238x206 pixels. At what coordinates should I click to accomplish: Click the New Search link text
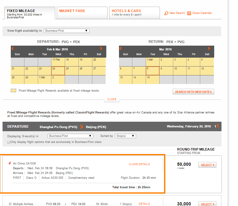177,13
